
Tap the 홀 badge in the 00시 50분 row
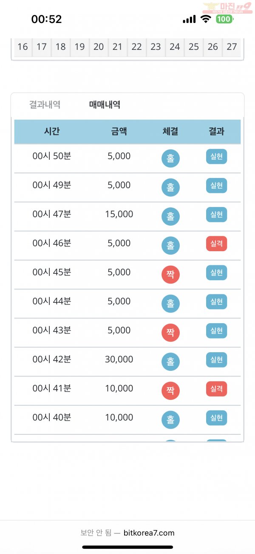(170, 158)
